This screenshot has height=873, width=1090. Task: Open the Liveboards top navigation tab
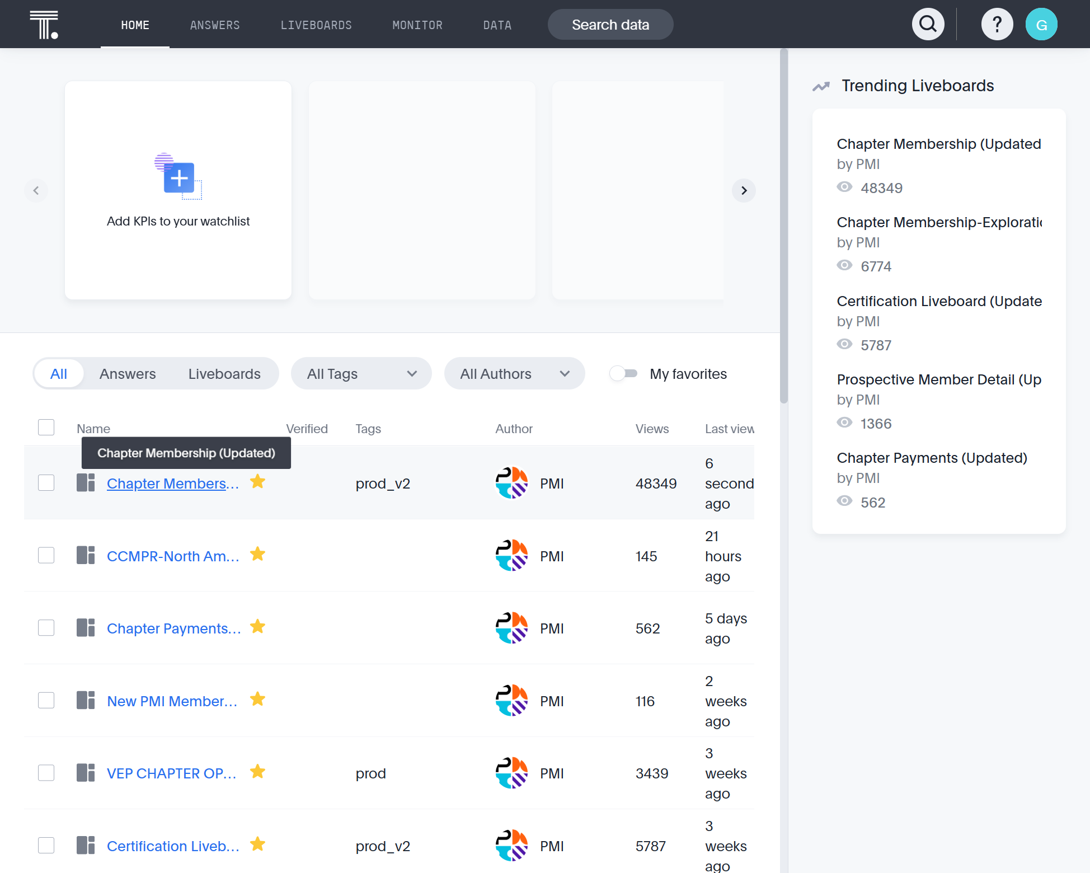(316, 25)
